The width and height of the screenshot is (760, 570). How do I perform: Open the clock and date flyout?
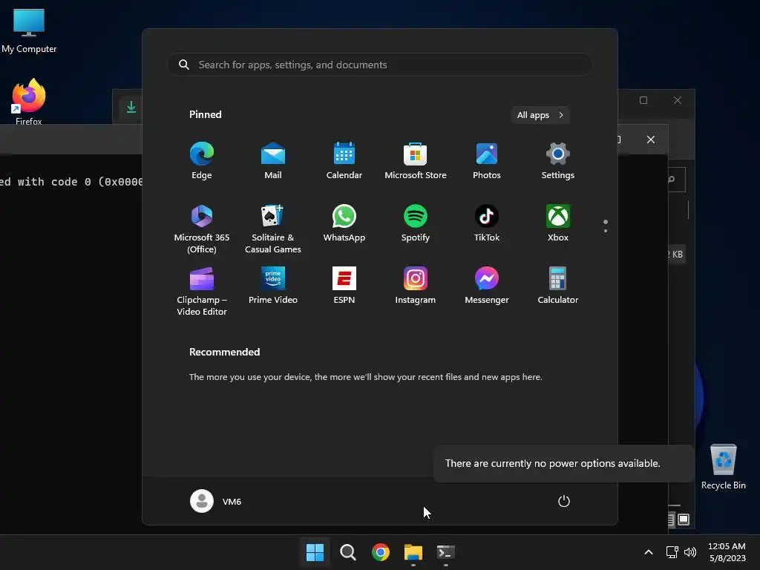727,552
